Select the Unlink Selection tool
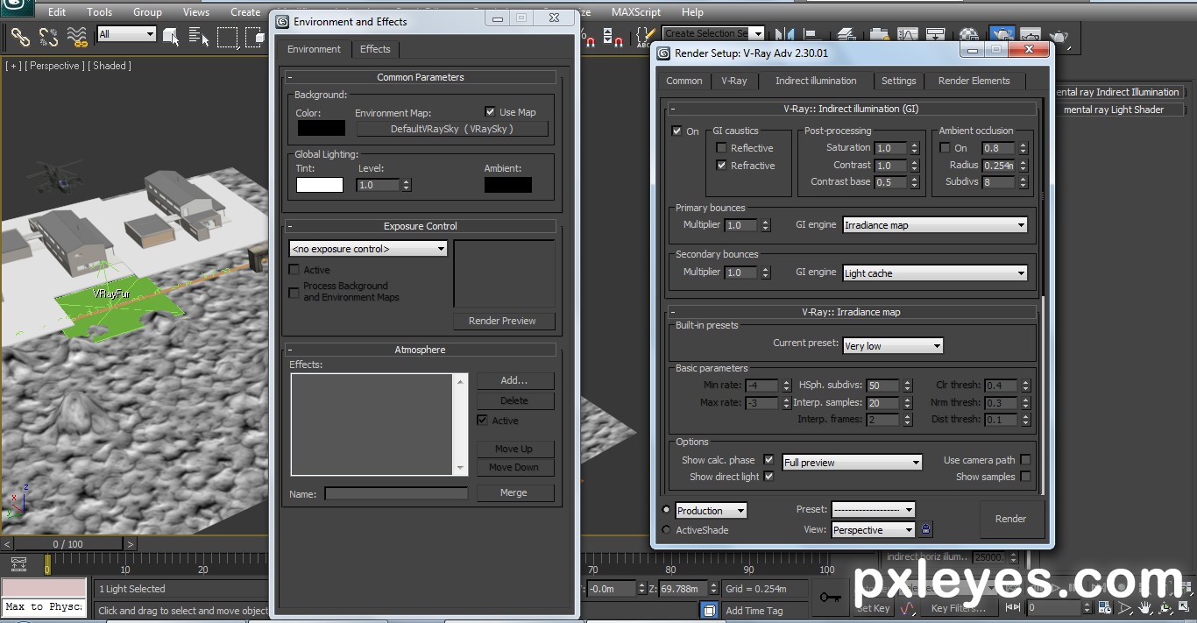The image size is (1197, 623). point(49,36)
